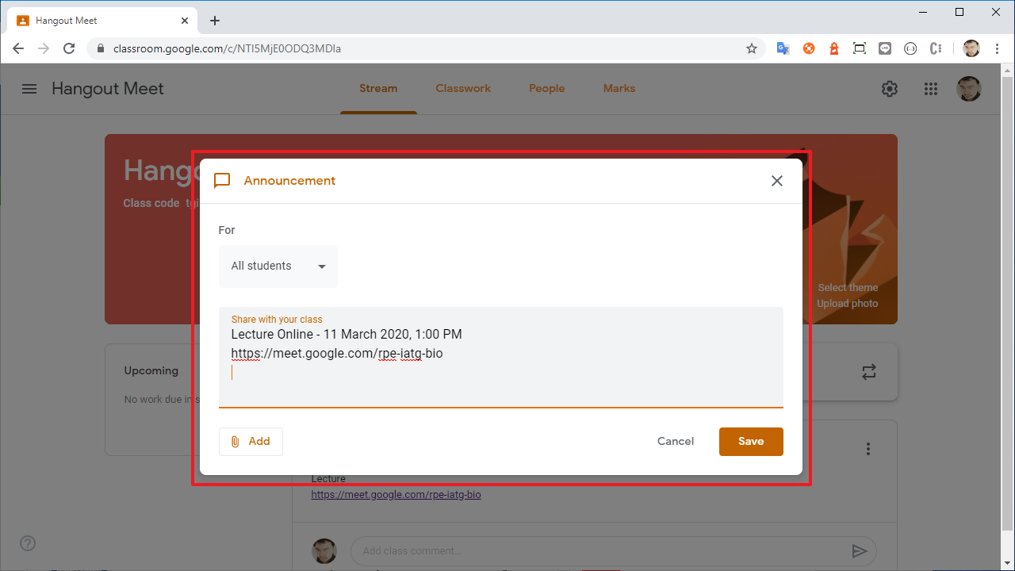
Task: Close the Hangout Meet browser tab
Action: point(184,21)
